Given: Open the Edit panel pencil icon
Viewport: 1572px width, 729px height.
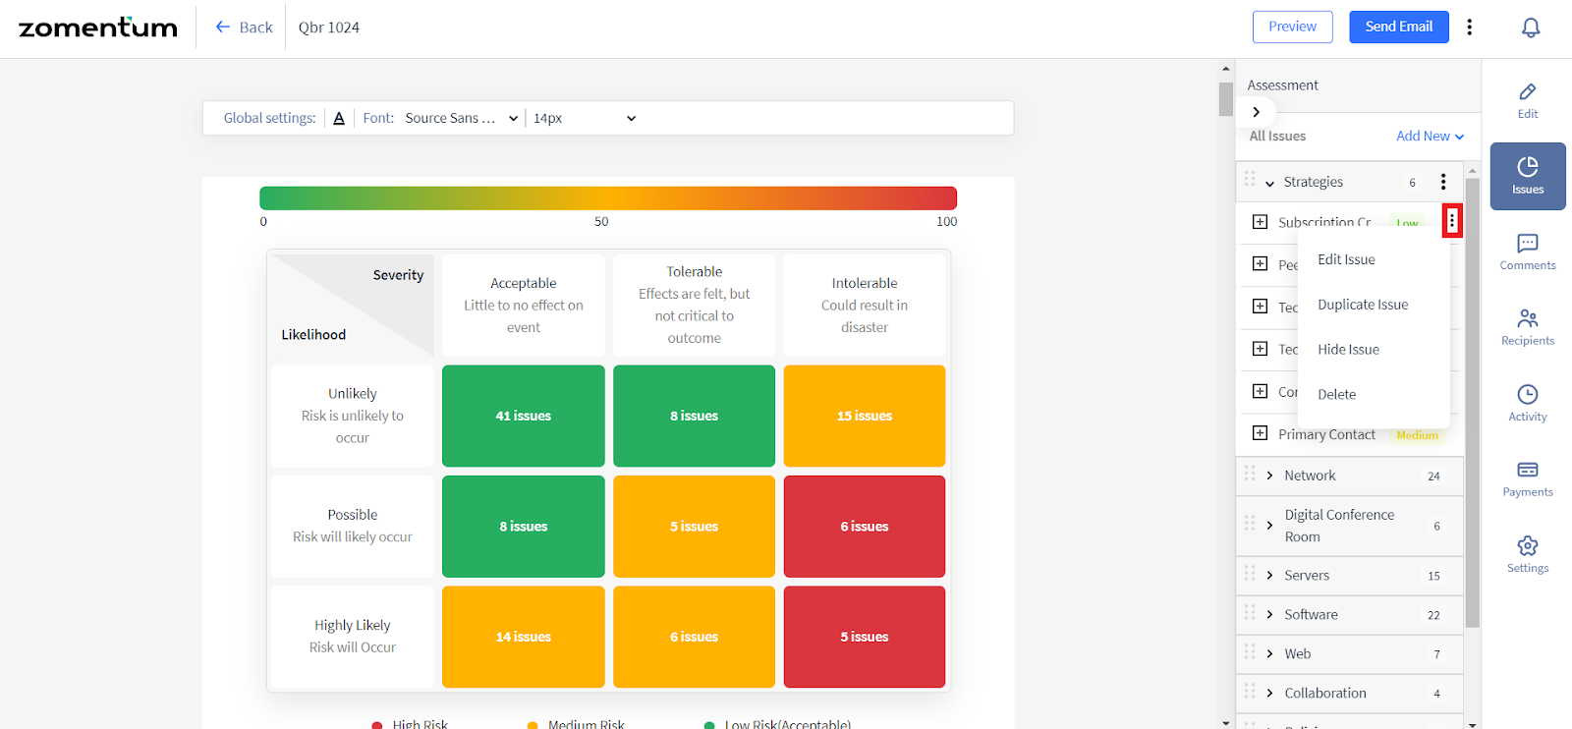Looking at the screenshot, I should point(1528,91).
